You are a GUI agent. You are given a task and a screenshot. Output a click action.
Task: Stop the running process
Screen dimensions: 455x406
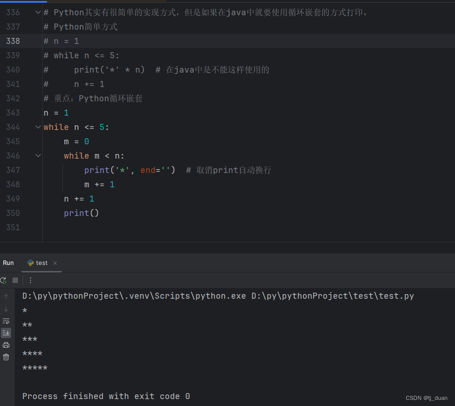tap(15, 280)
